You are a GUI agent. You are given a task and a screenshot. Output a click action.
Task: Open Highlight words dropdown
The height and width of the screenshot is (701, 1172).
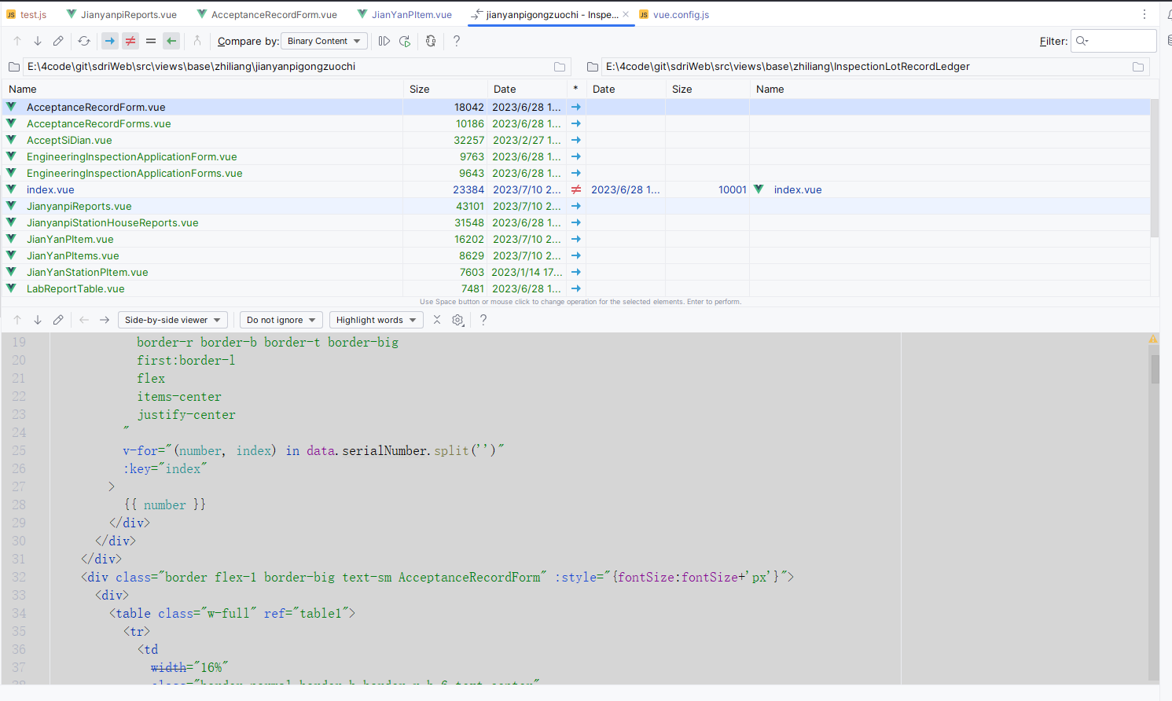coord(376,320)
